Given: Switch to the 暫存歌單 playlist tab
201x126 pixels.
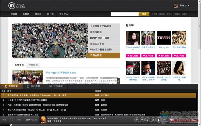Looking at the screenshot, I should [x=11, y=86].
